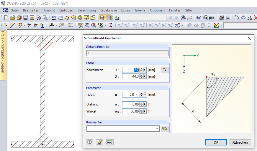257x151 pixels.
Task: Undo the last action
Action: coord(54,18)
